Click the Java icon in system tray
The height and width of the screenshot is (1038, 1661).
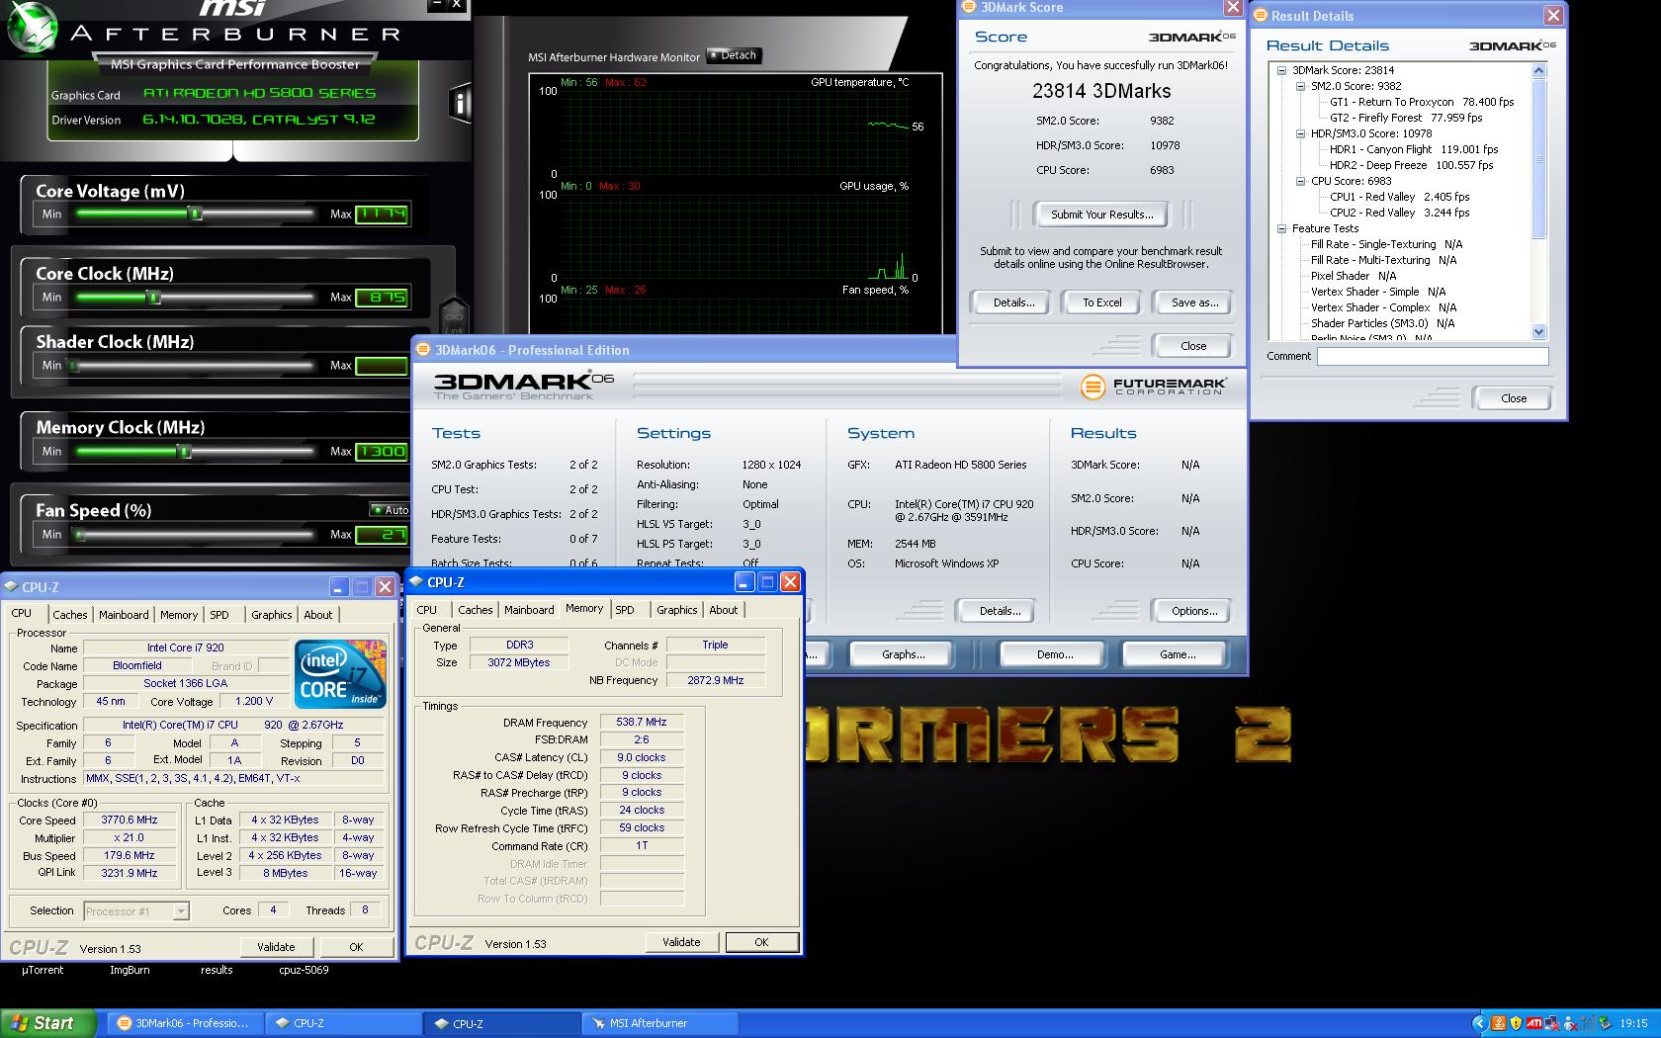click(1499, 1023)
